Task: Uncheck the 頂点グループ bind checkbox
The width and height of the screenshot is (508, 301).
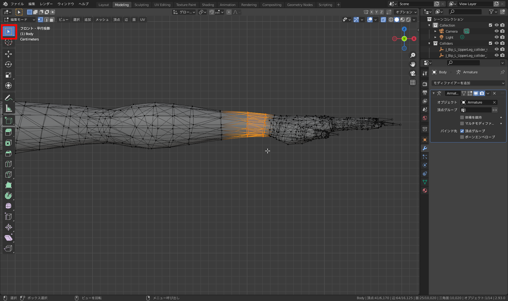Action: 462,131
